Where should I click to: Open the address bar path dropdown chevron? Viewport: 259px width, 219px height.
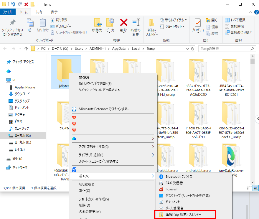tap(188, 48)
